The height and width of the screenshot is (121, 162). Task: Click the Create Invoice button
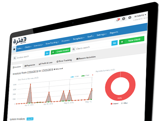(x=60, y=51)
